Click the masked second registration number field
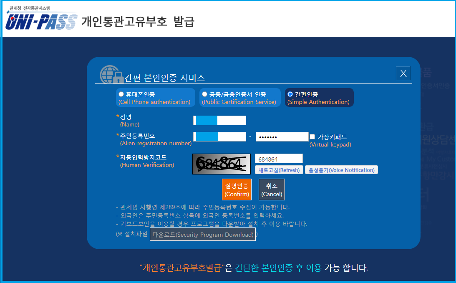 282,136
